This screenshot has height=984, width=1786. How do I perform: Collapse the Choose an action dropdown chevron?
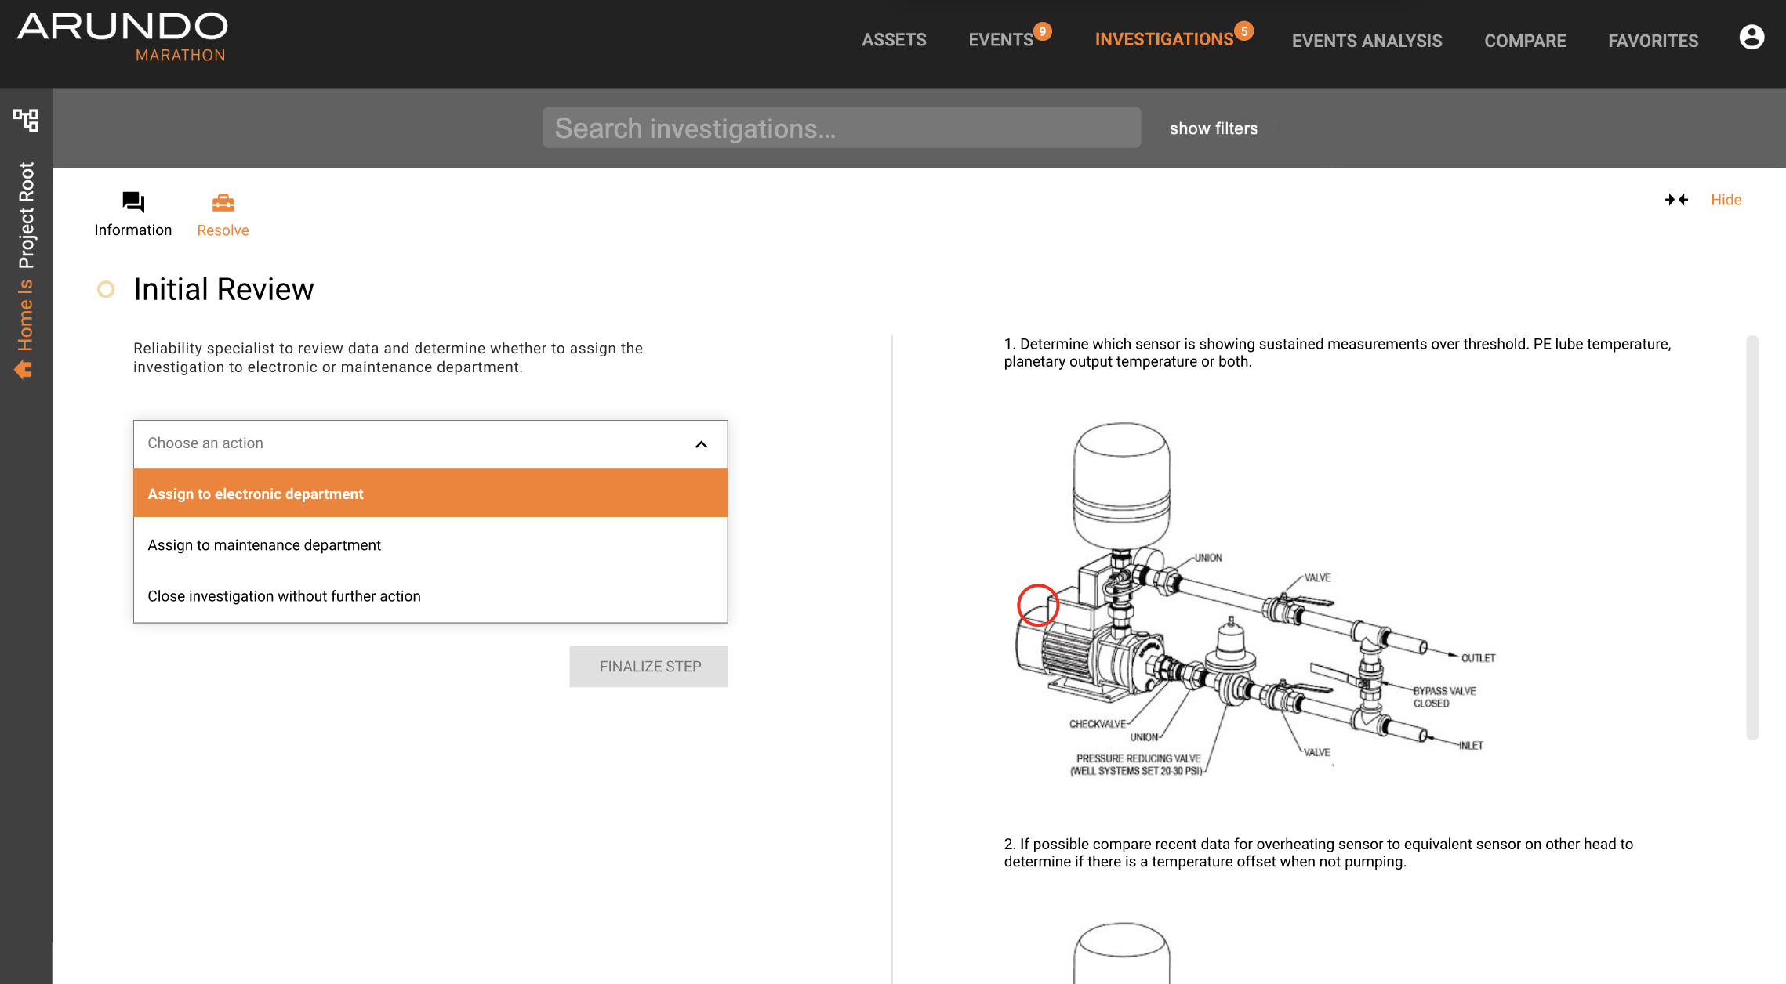click(701, 444)
